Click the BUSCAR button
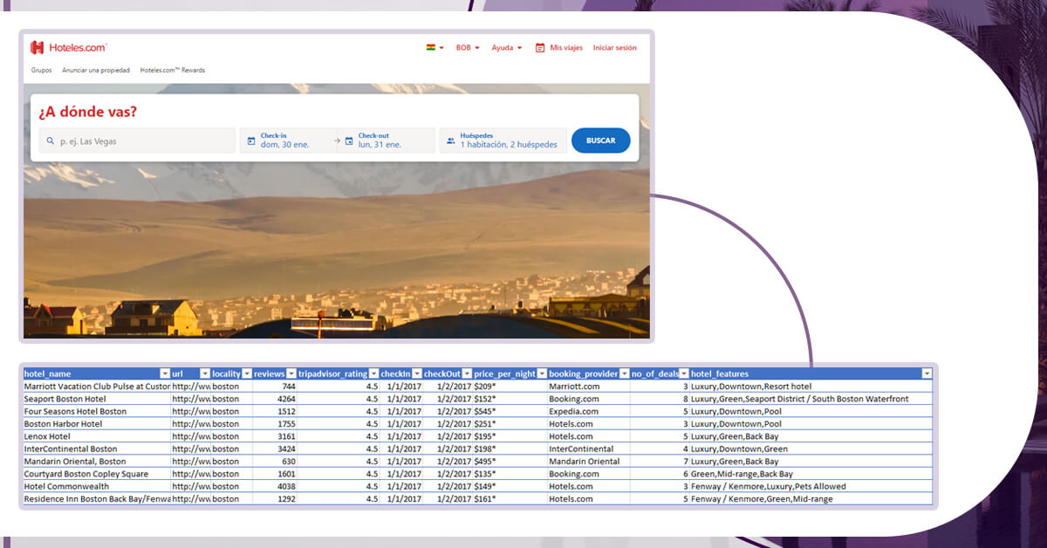The image size is (1047, 548). pyautogui.click(x=601, y=140)
